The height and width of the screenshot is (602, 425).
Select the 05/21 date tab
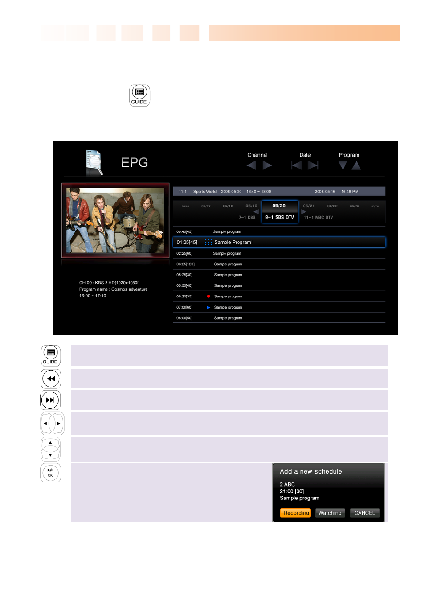(309, 206)
